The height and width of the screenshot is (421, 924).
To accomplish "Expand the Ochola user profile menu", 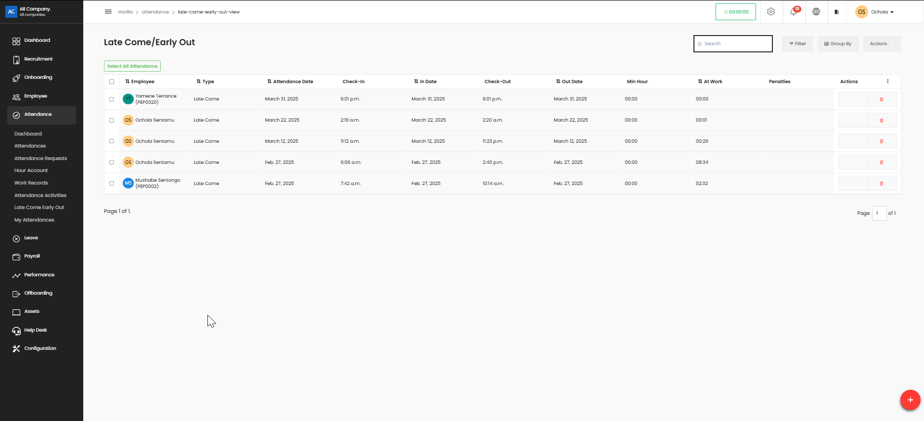I will coord(874,12).
